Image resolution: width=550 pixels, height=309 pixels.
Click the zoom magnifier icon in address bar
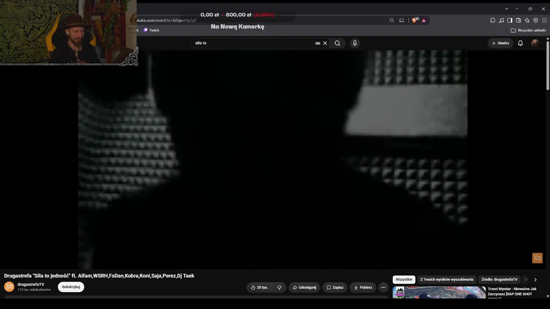(391, 20)
